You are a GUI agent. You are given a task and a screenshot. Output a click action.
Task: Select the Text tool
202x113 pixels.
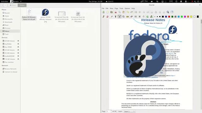tap(116, 17)
